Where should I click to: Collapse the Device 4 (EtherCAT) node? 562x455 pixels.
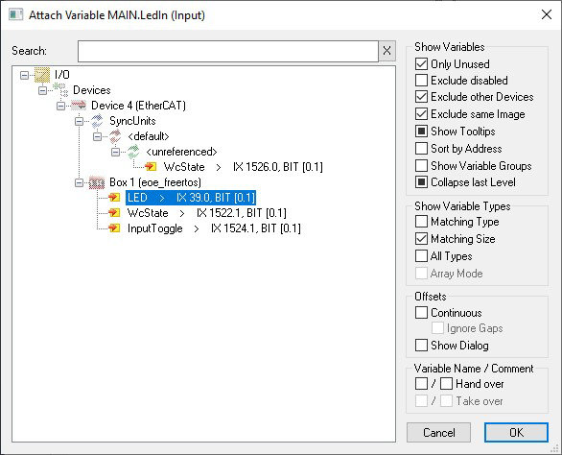pos(61,106)
